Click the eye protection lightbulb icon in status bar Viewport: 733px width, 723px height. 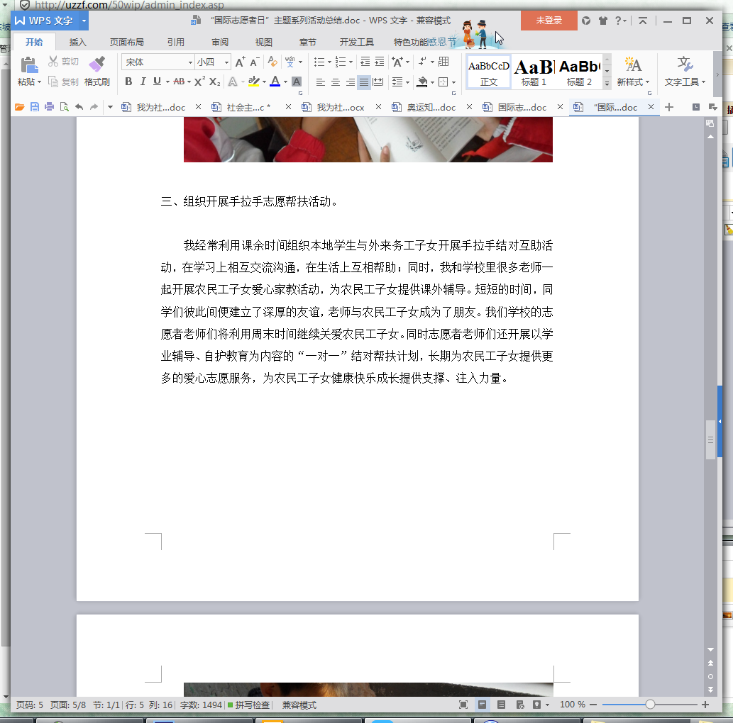[536, 705]
